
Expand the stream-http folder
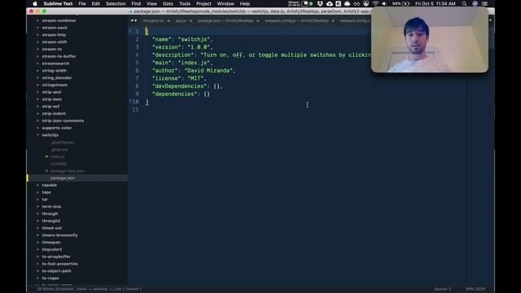click(x=37, y=35)
